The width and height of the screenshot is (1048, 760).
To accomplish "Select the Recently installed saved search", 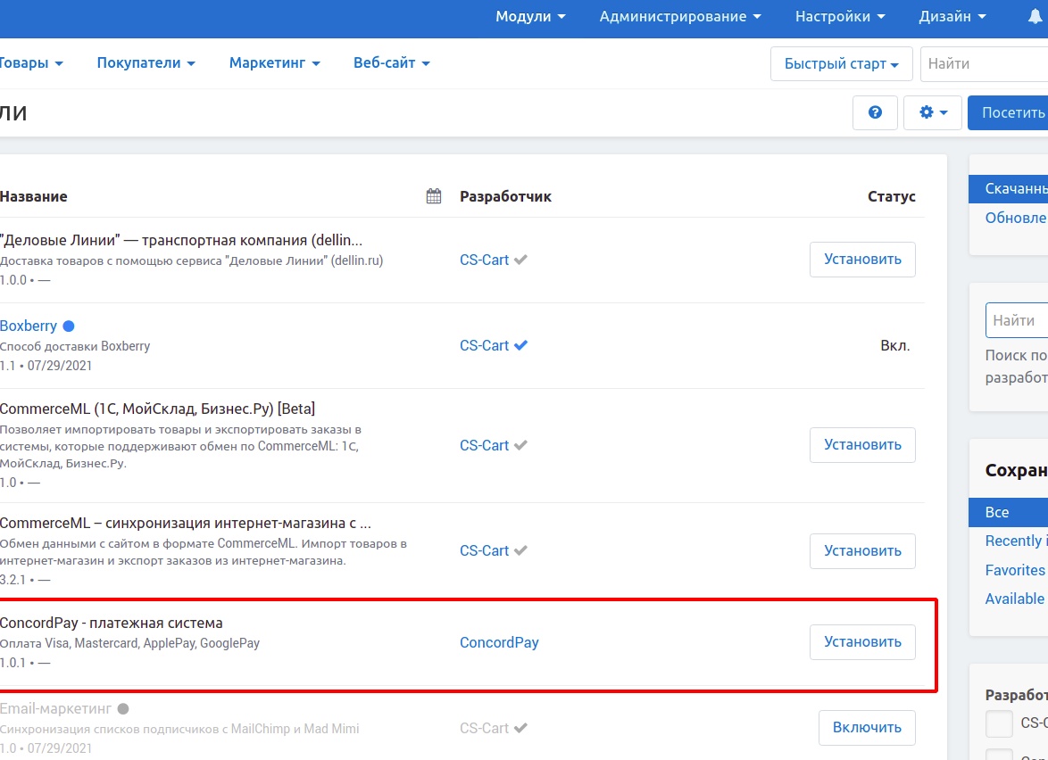I will pyautogui.click(x=1016, y=541).
